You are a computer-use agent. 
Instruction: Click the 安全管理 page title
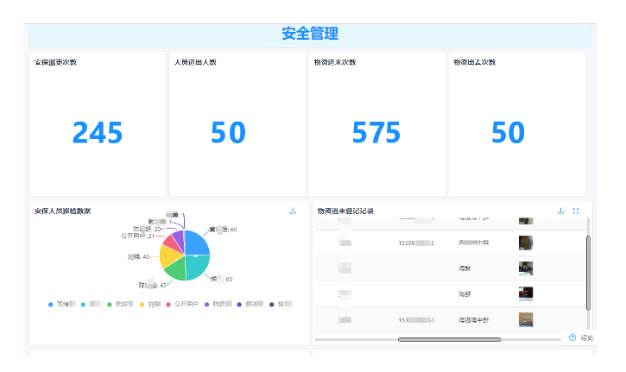[310, 33]
